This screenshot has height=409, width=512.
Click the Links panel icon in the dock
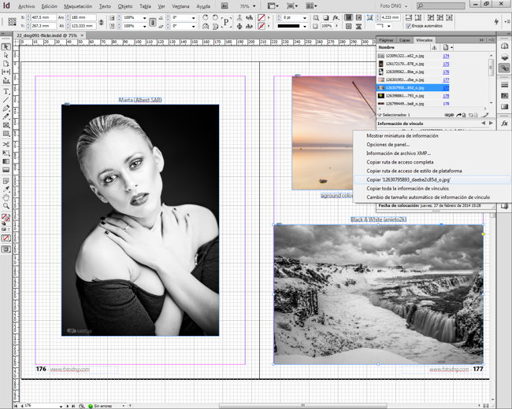click(x=504, y=68)
